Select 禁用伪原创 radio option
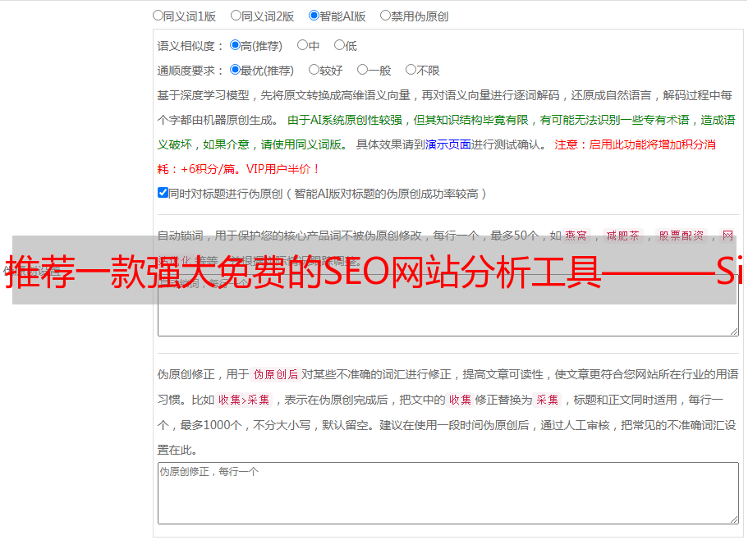Screen dimensions: 748x540 [385, 16]
